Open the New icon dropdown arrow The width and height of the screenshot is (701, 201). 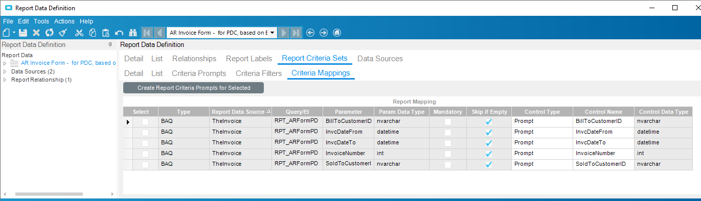(14, 33)
